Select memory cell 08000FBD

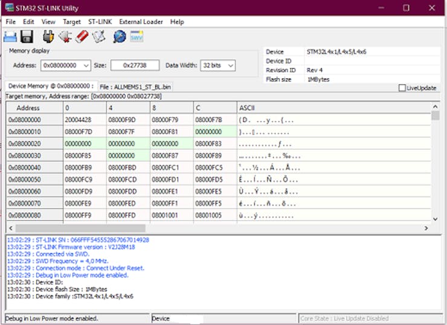point(128,168)
